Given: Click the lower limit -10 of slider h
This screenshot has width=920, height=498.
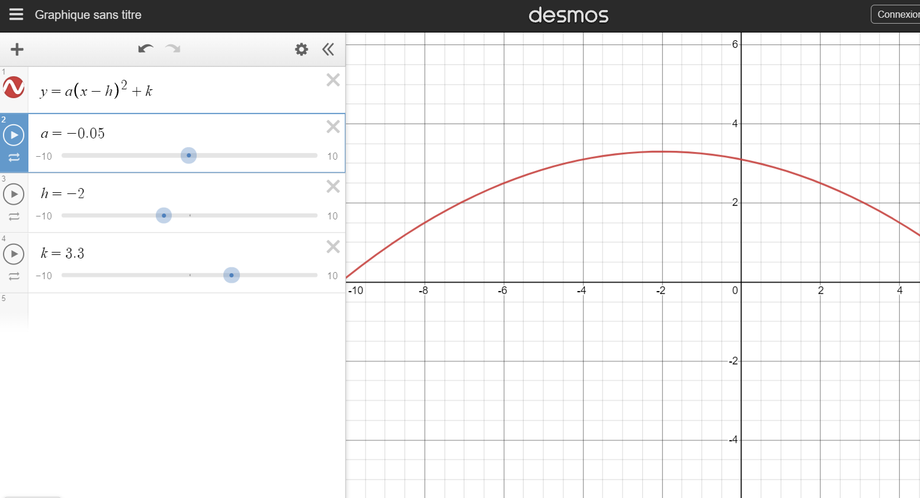Looking at the screenshot, I should point(44,216).
